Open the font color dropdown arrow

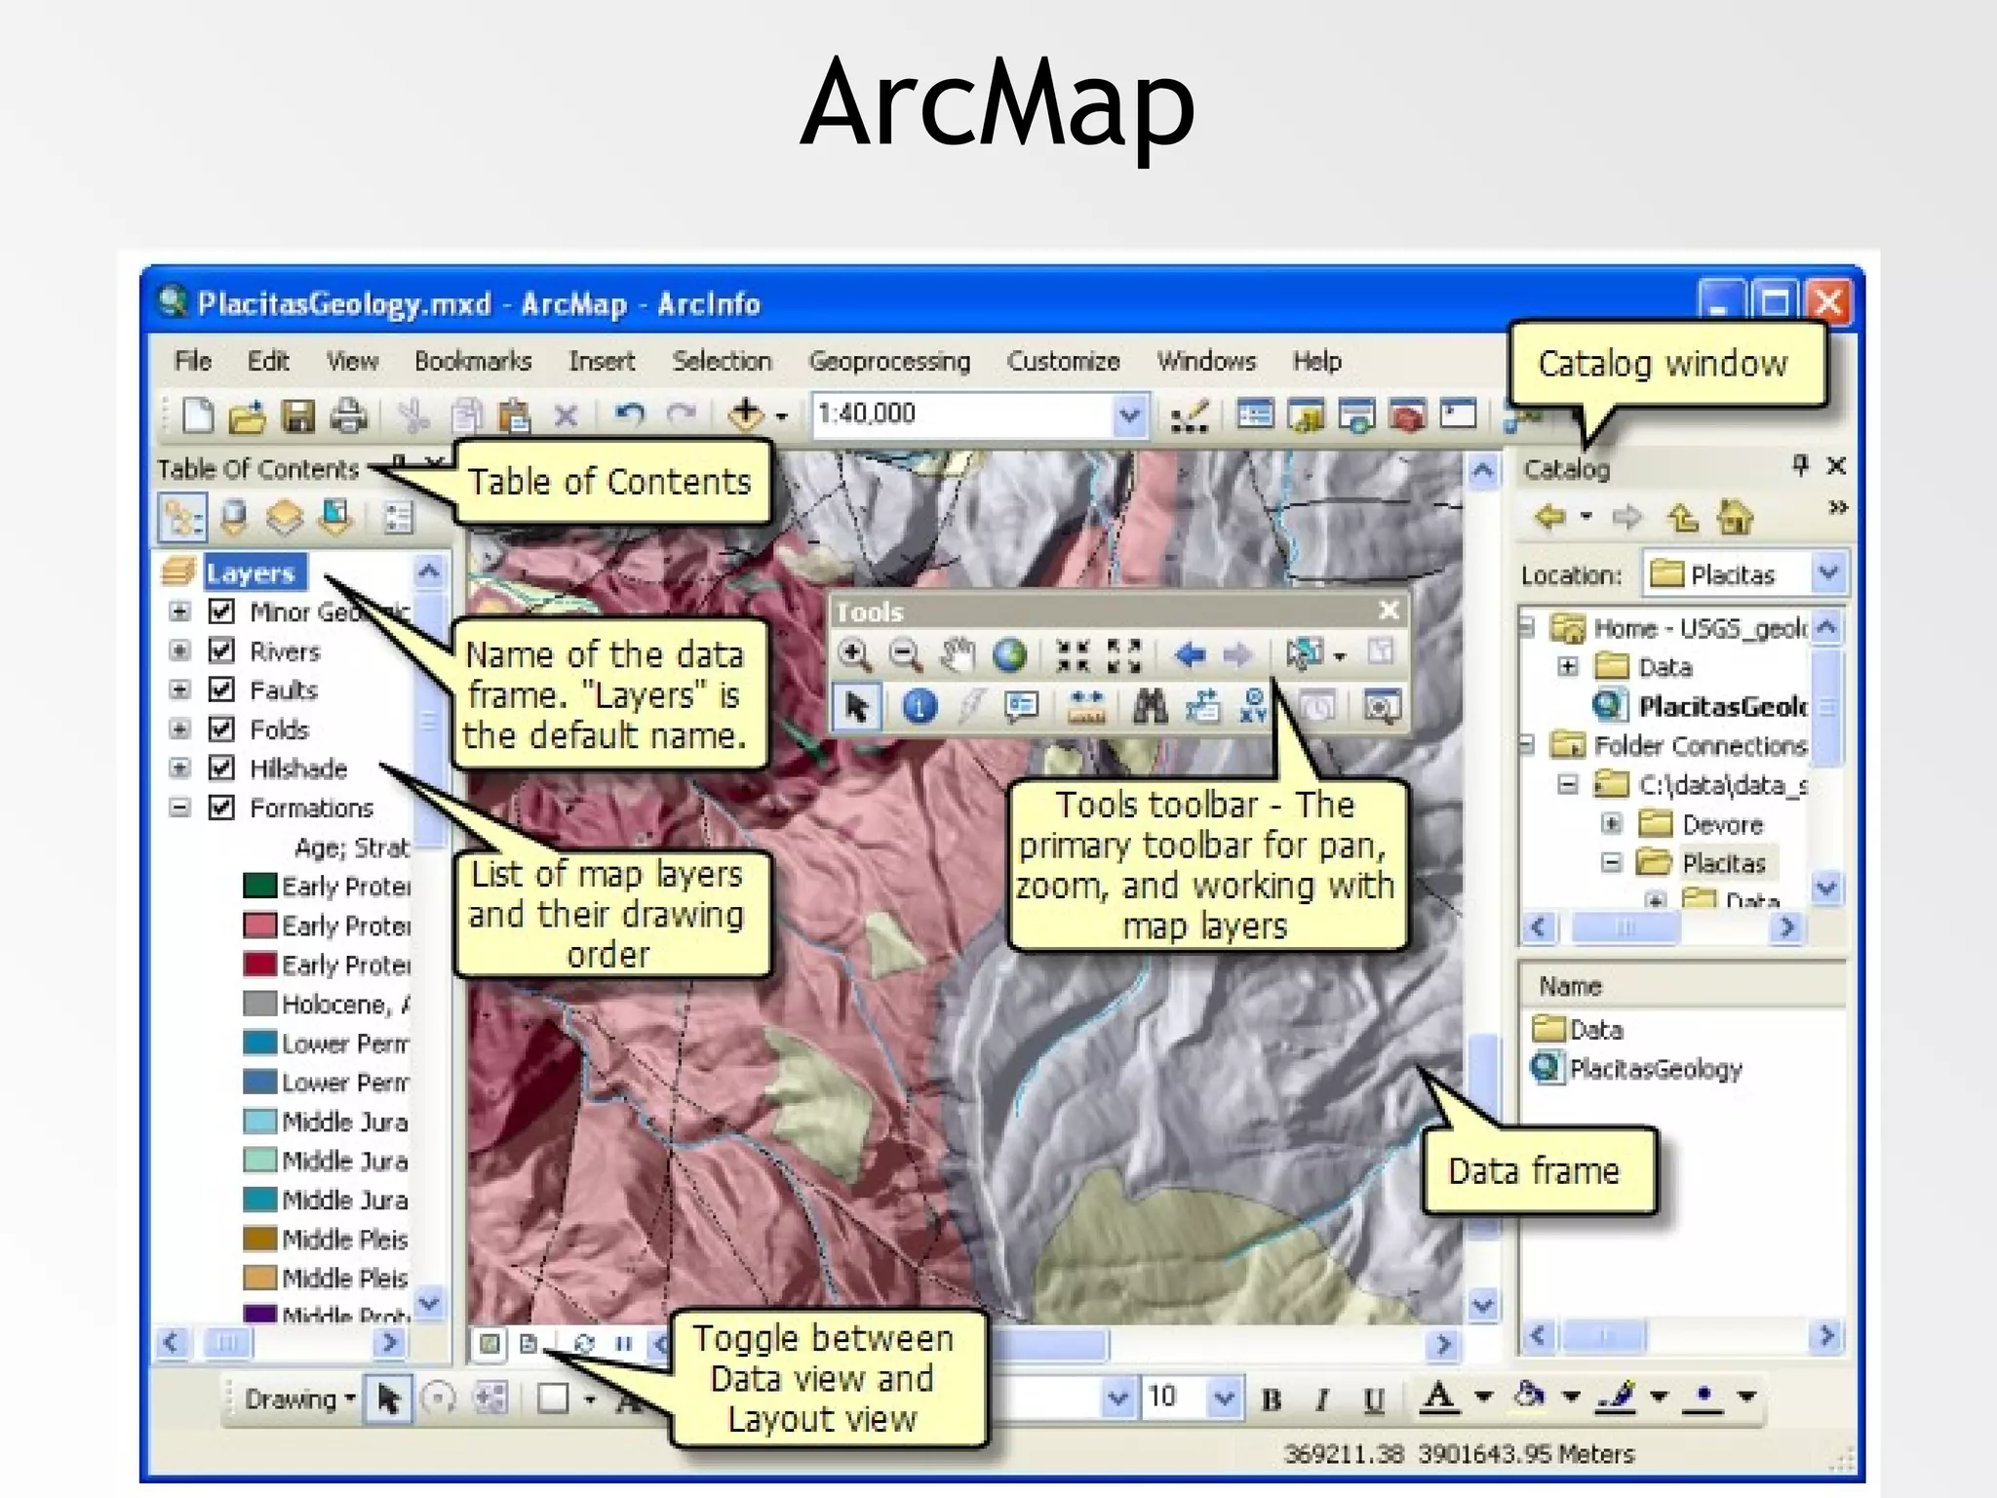tap(1483, 1399)
